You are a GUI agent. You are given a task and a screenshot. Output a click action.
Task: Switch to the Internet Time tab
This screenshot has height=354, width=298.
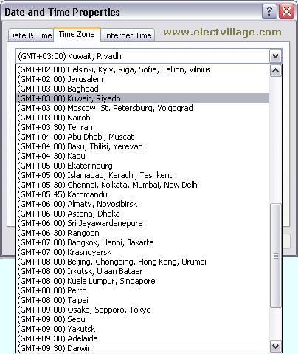pos(128,35)
